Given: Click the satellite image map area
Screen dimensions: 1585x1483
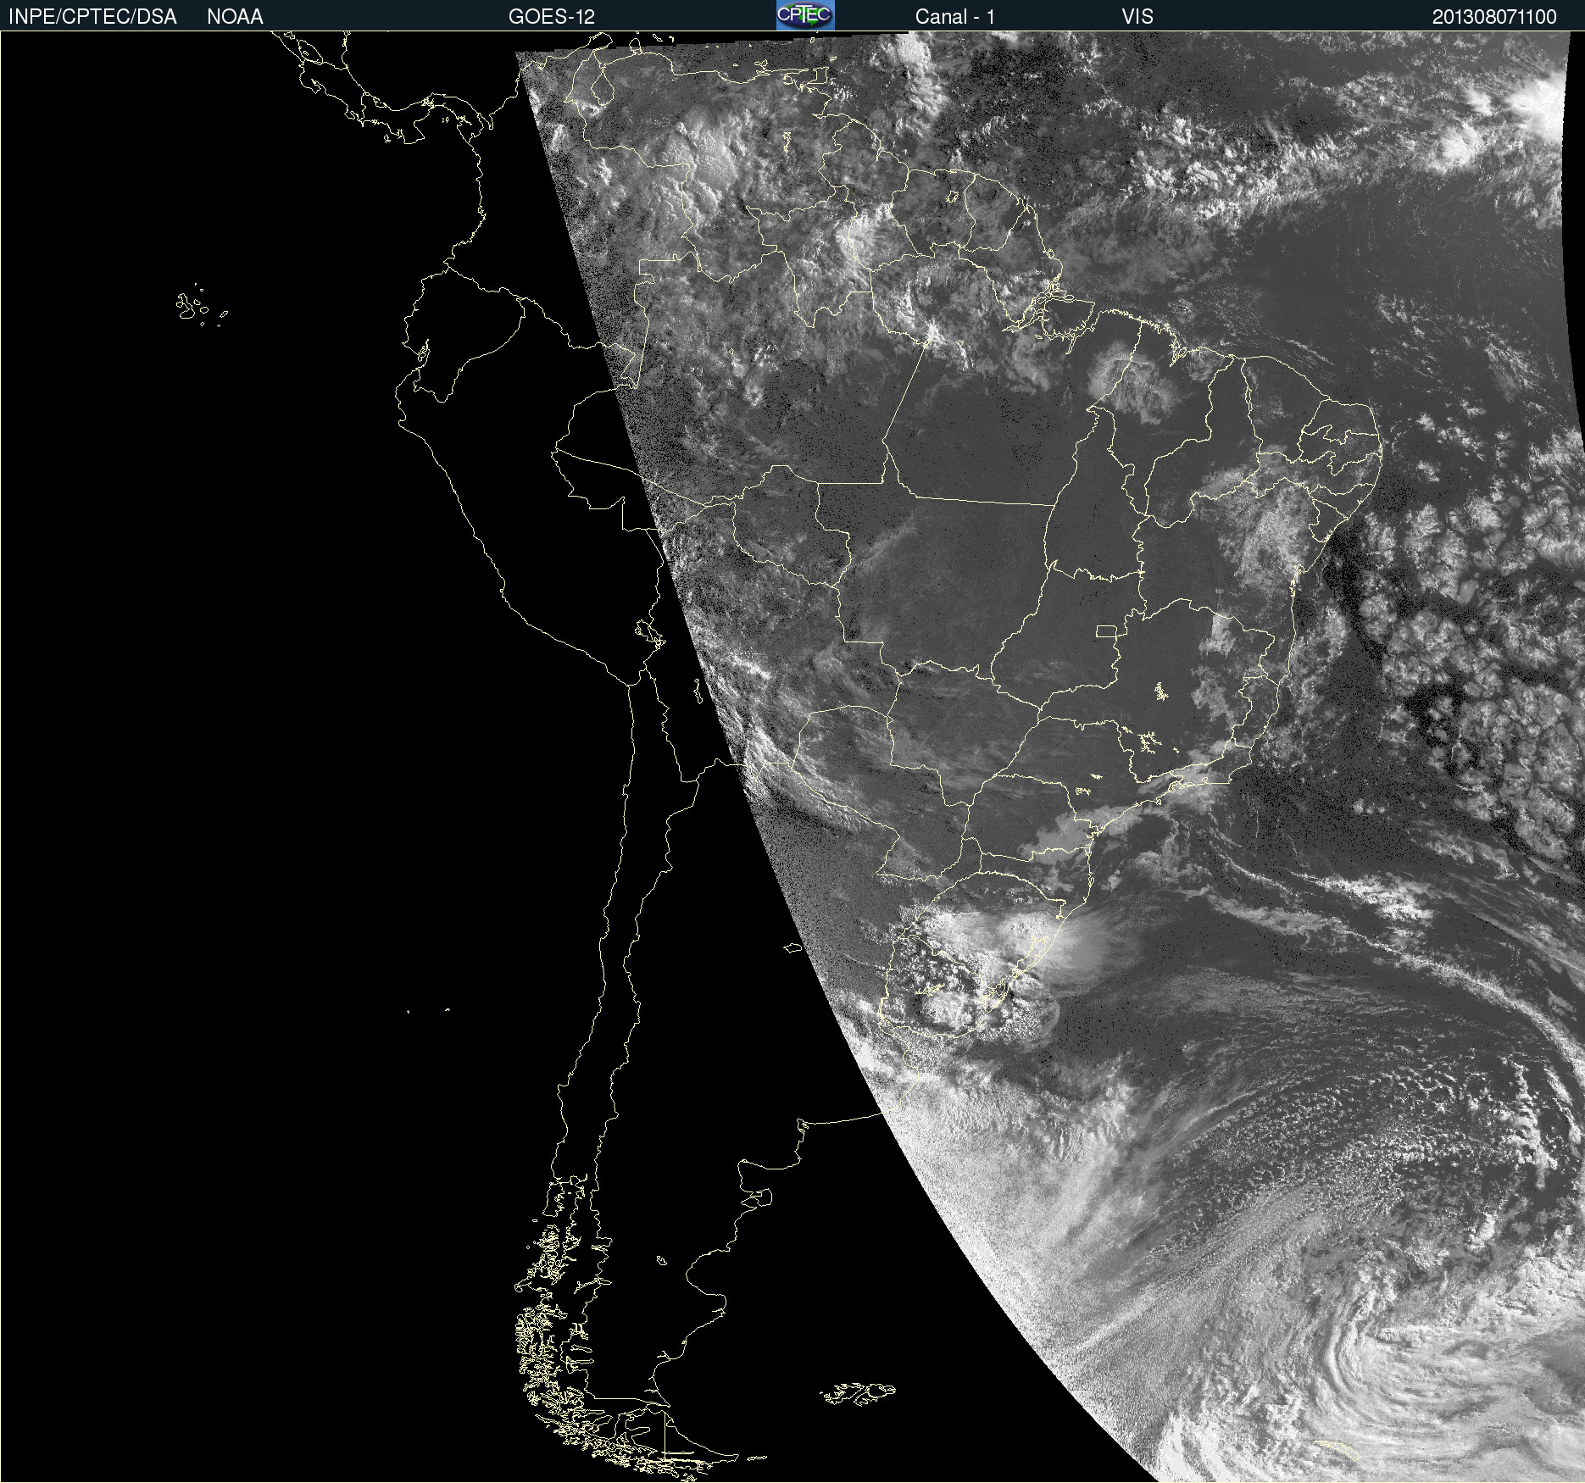Looking at the screenshot, I should click(792, 757).
